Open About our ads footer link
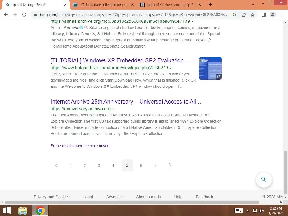 pyautogui.click(x=148, y=197)
